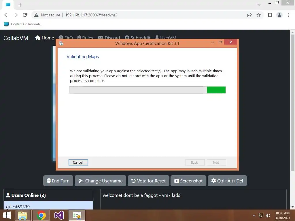Click the disabled Next button
This screenshot has height=221, width=295.
(216, 163)
